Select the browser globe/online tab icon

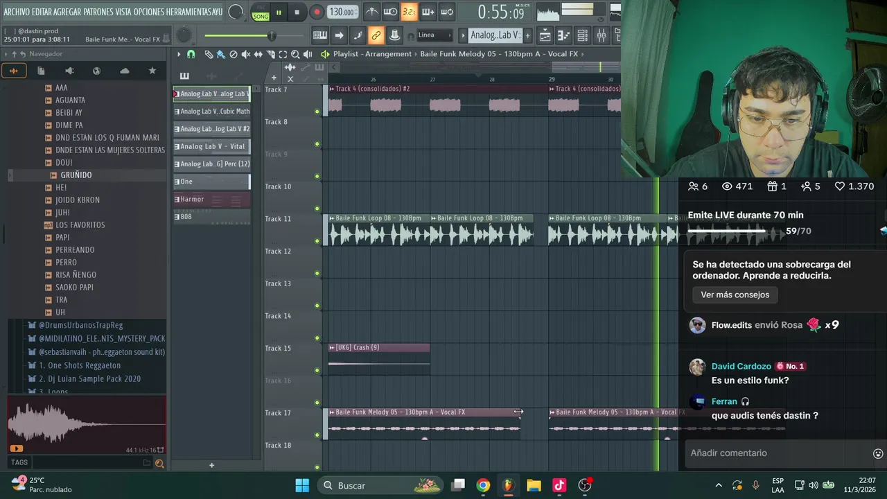(x=96, y=71)
